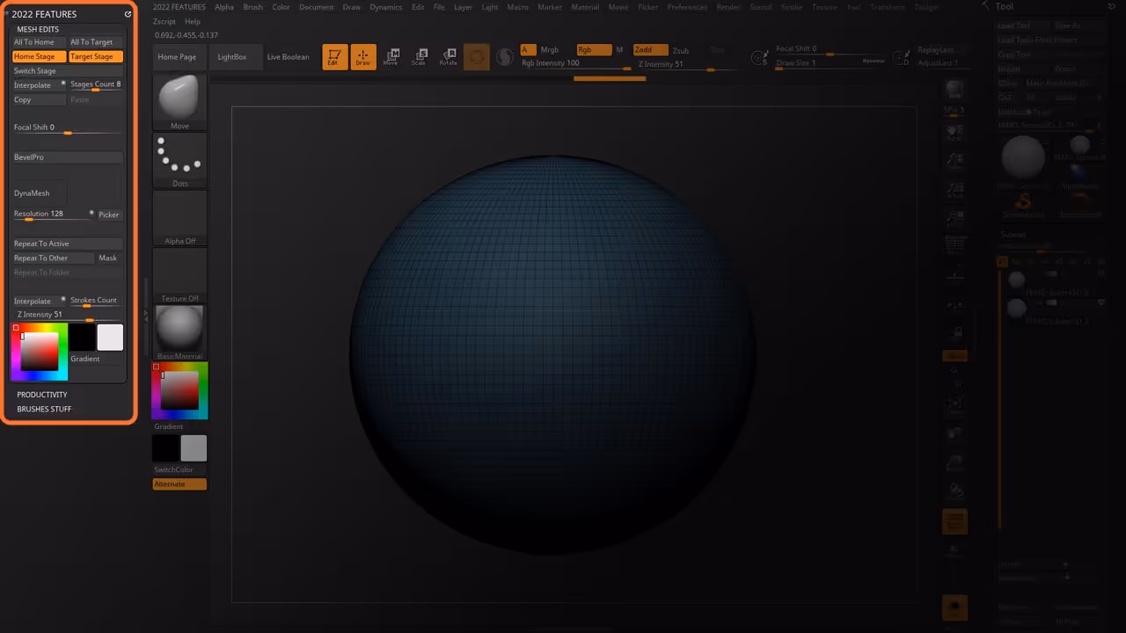Viewport: 1126px width, 633px height.
Task: Click the Repeat To Other button
Action: point(53,258)
